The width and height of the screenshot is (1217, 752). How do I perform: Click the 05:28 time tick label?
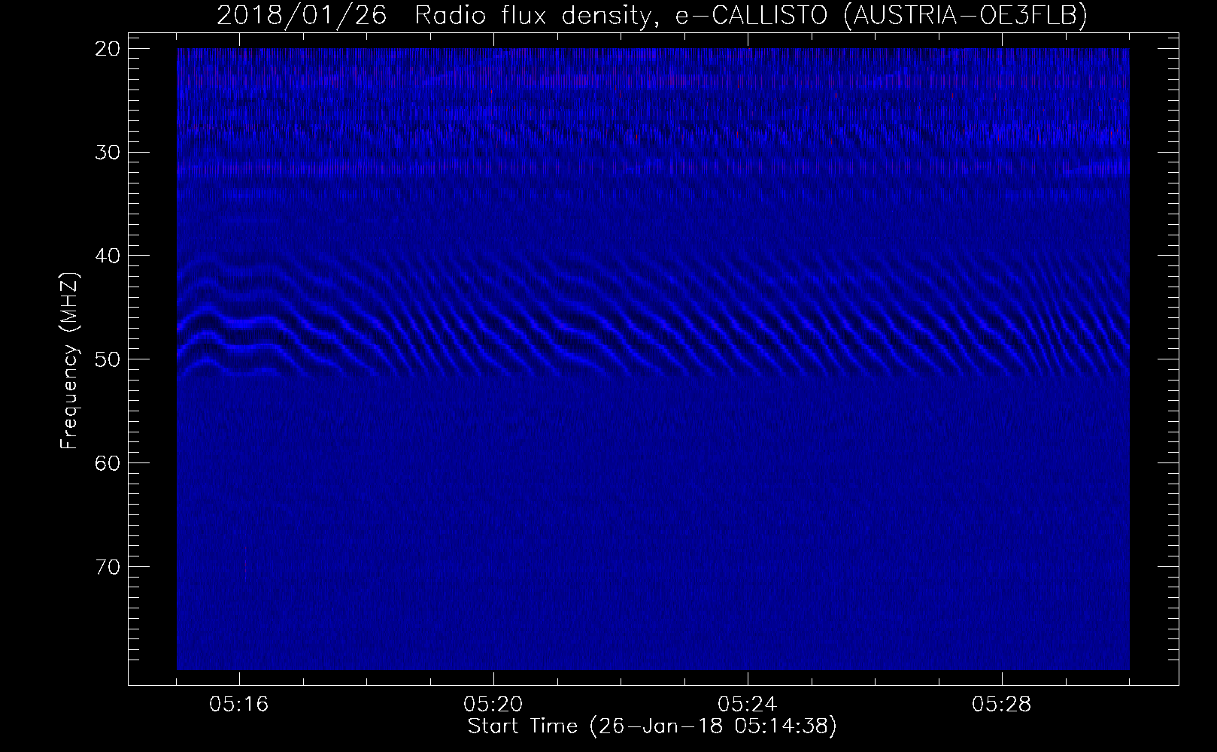point(1002,705)
